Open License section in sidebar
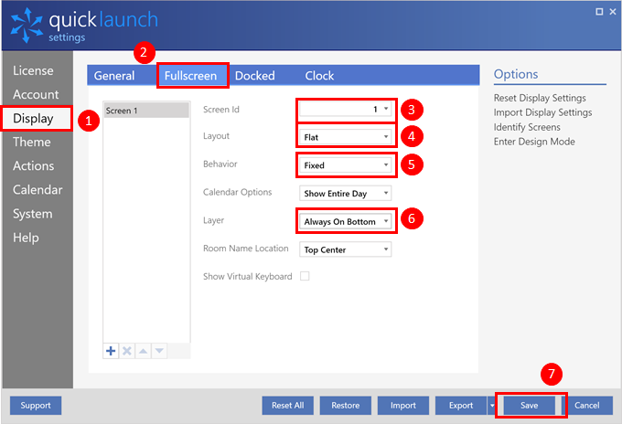 point(33,70)
